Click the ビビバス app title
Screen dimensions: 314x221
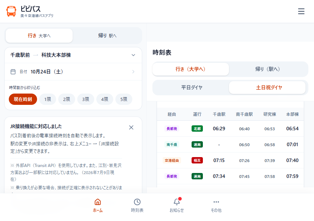coord(30,9)
